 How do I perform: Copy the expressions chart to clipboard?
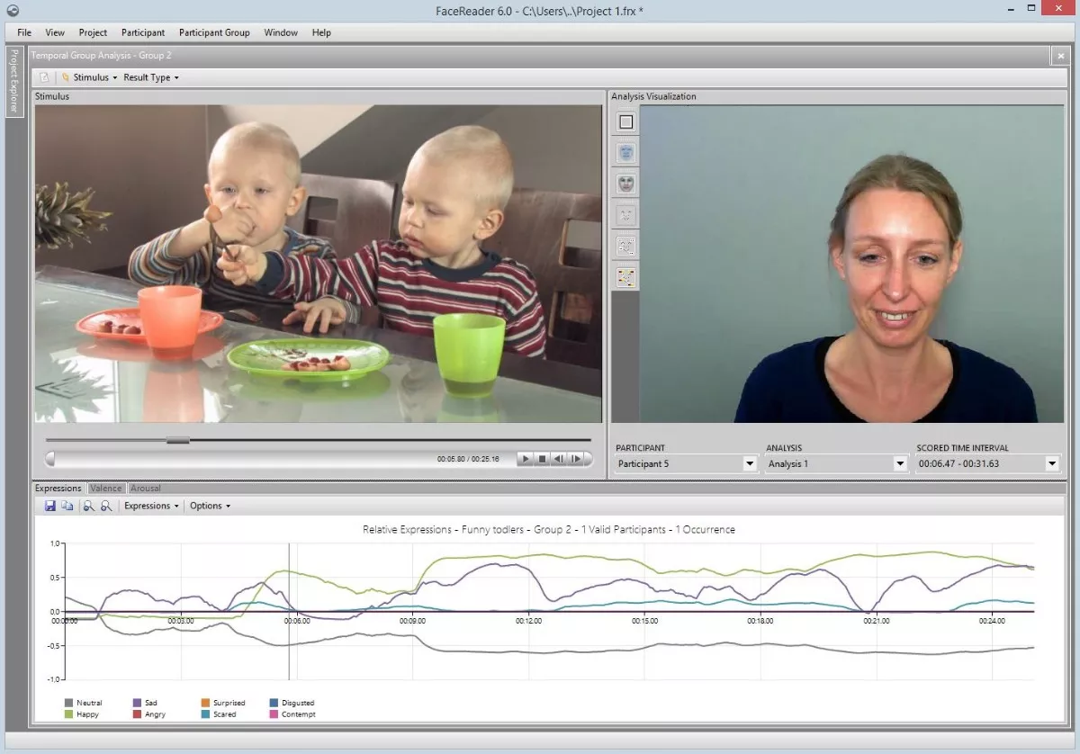point(67,507)
